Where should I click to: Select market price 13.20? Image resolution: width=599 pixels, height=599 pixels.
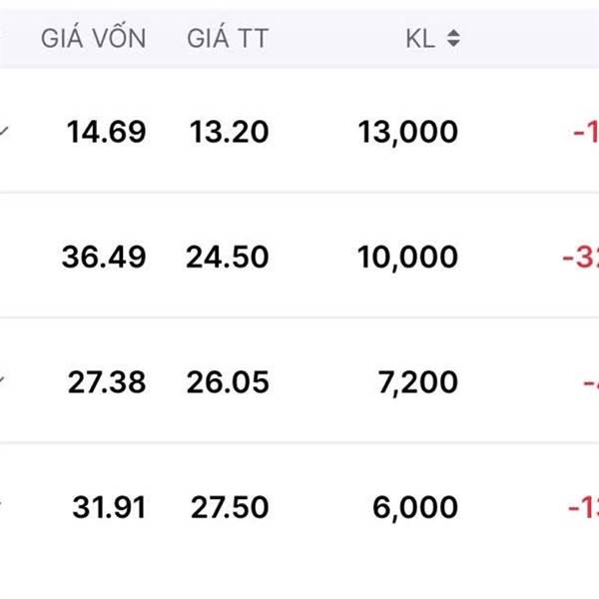(228, 132)
